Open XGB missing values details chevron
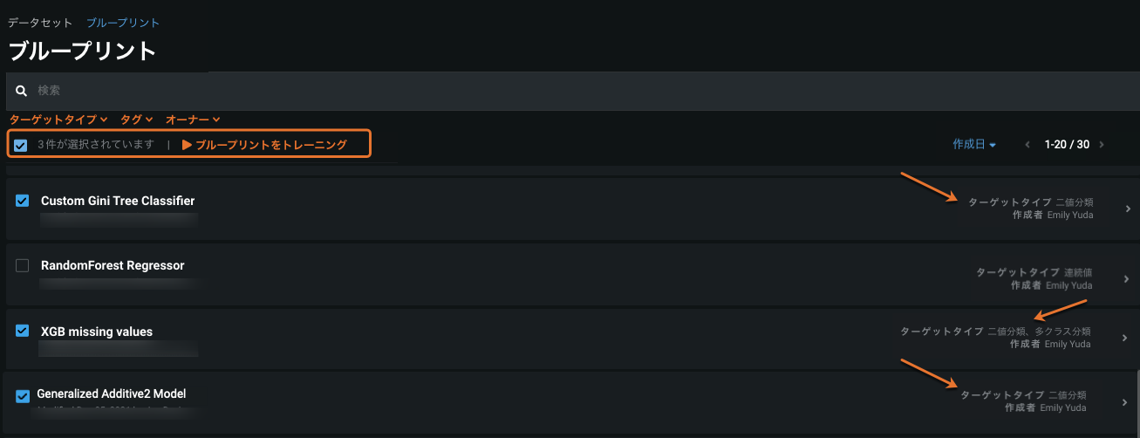Image resolution: width=1140 pixels, height=438 pixels. coord(1124,339)
